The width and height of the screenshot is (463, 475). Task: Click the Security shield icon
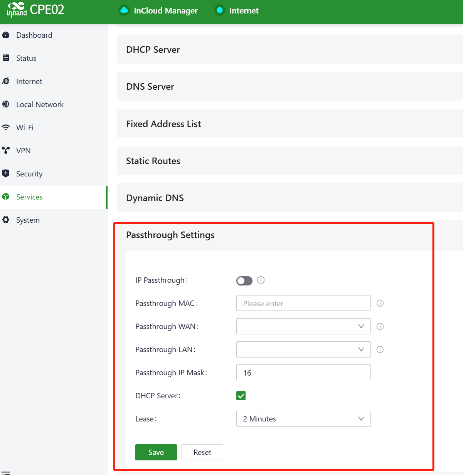pyautogui.click(x=6, y=173)
